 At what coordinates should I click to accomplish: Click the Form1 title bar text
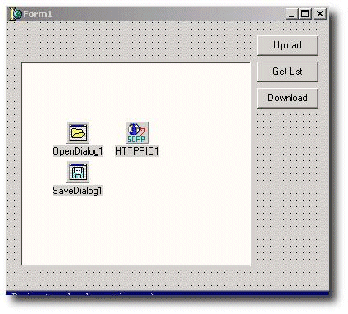coord(38,14)
